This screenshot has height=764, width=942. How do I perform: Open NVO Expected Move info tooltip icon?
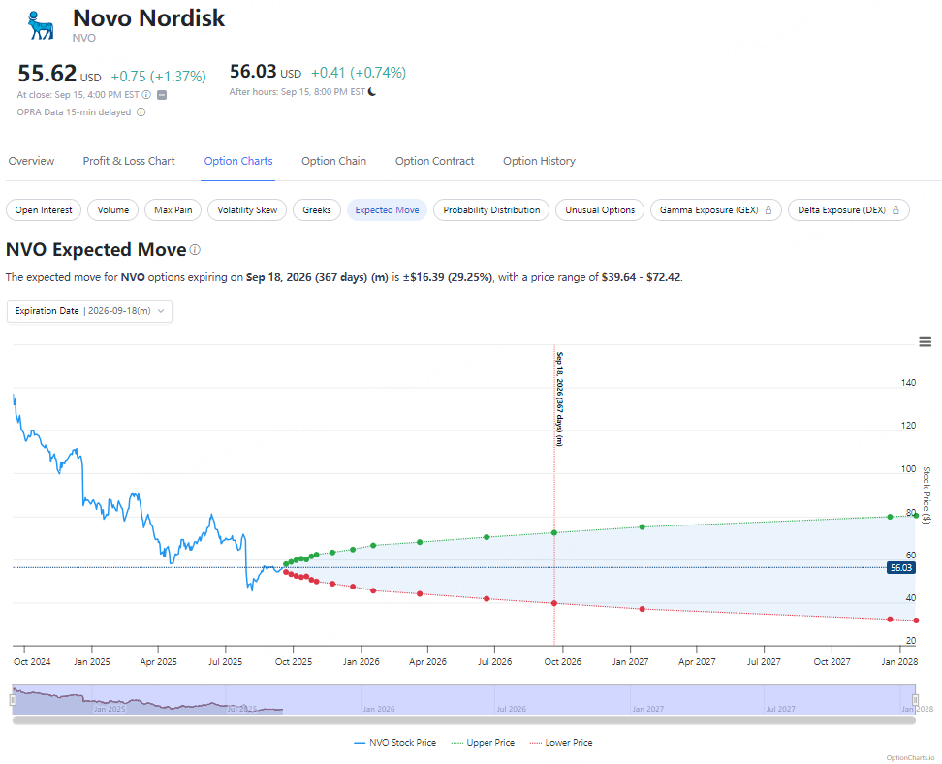195,249
